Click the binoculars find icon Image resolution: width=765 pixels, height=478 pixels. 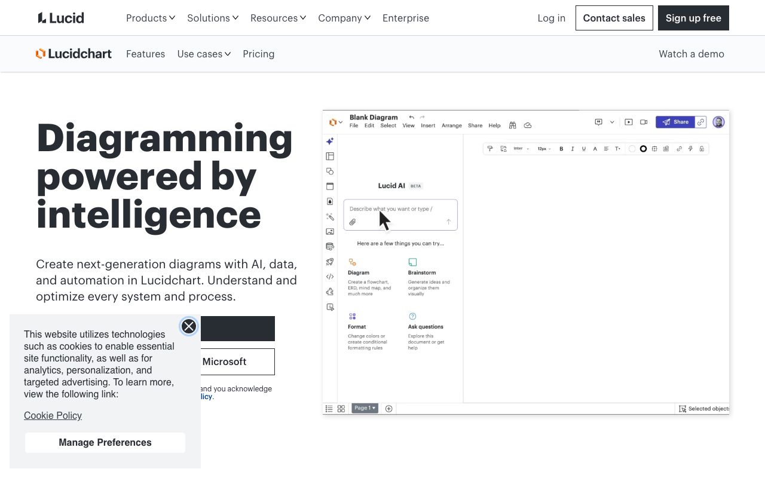coord(513,125)
